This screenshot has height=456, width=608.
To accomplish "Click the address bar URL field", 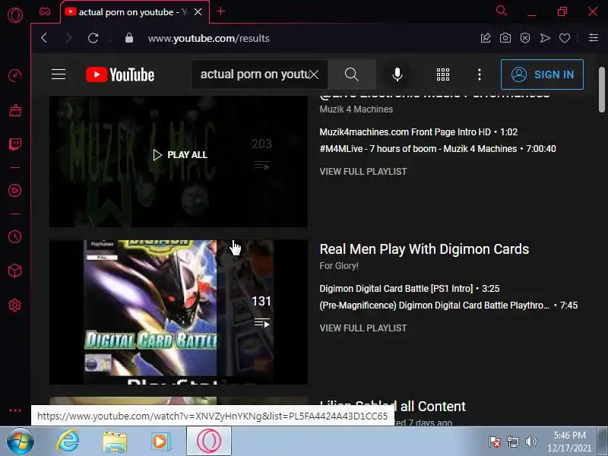I will coord(208,38).
